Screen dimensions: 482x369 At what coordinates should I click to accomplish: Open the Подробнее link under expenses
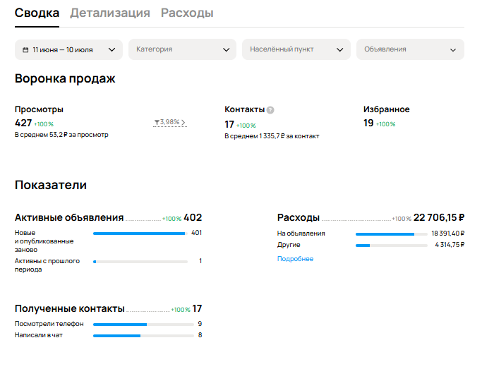295,259
